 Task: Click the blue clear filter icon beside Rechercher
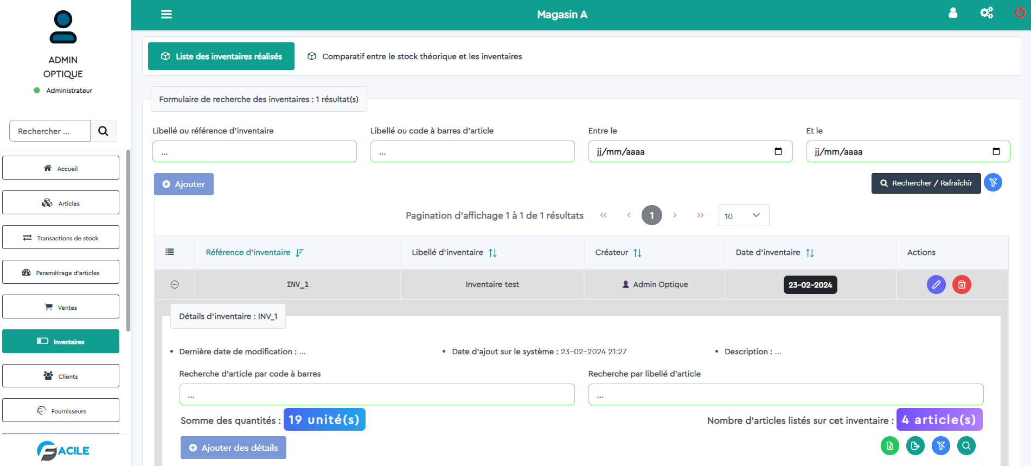[993, 183]
